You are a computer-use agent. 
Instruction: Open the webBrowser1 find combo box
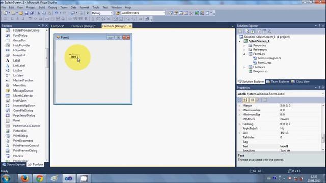[164, 13]
